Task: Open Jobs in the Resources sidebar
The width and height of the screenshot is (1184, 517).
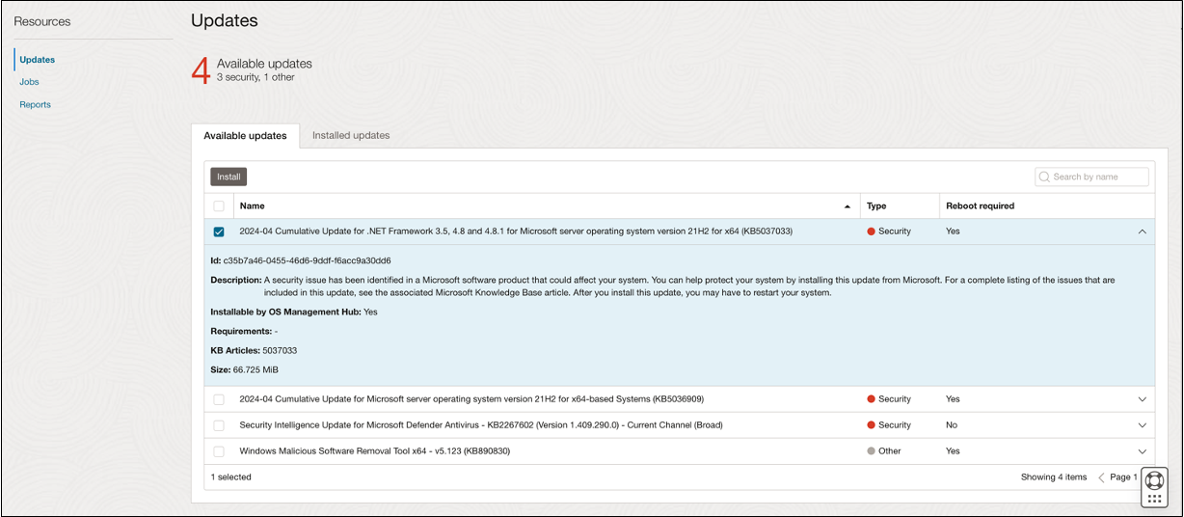Action: click(29, 82)
